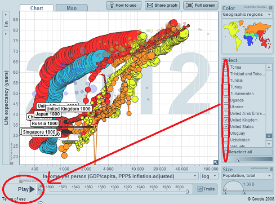Open the Income per person axis dropdown
Screen dimensions: 276x204
tap(109, 176)
